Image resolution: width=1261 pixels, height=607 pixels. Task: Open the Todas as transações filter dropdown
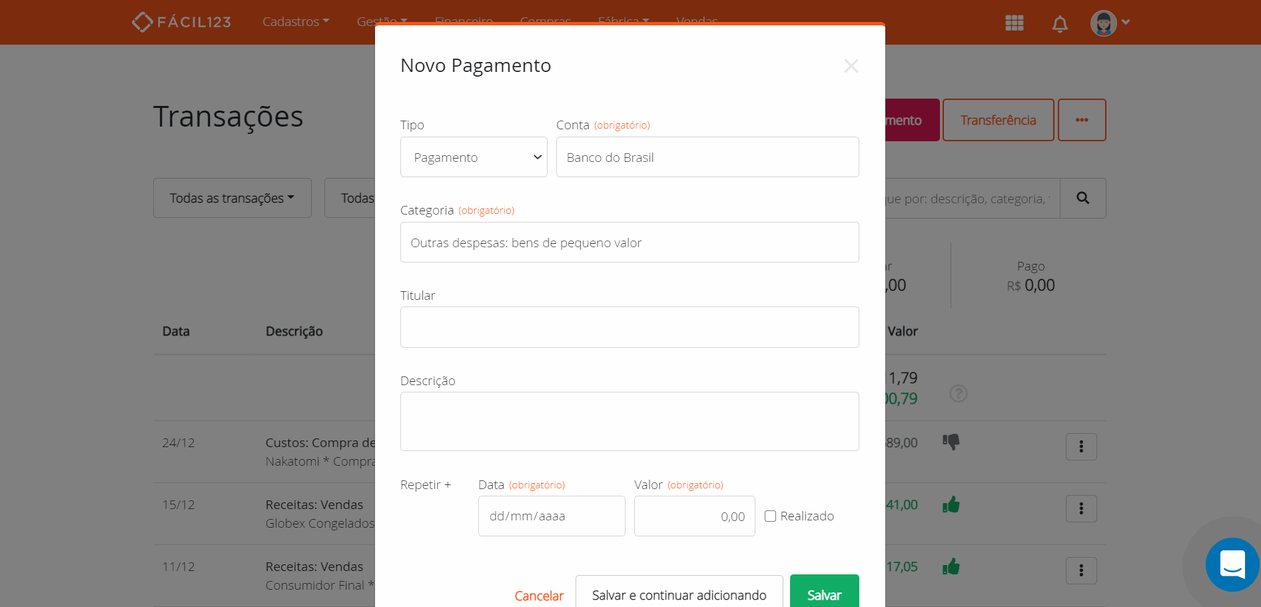click(x=232, y=198)
